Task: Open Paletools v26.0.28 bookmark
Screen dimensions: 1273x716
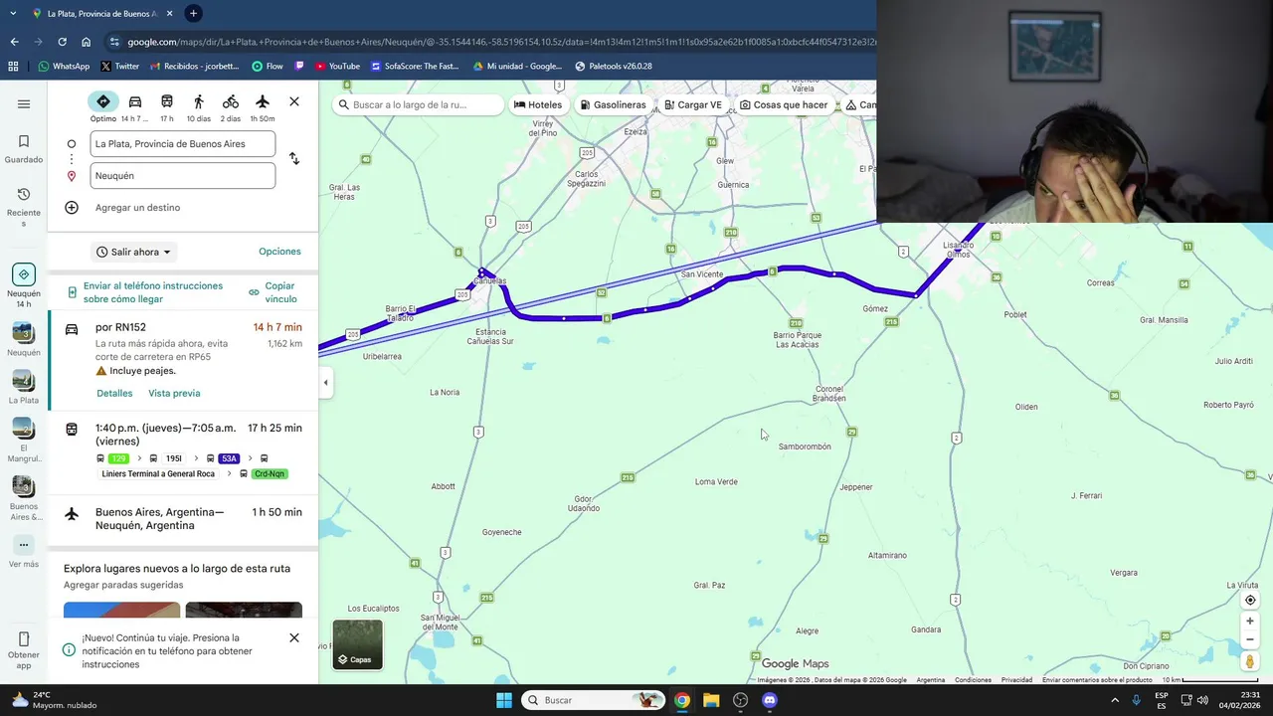Action: click(x=613, y=67)
